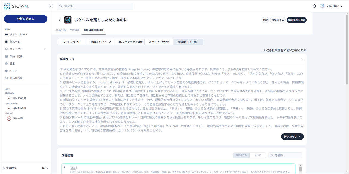Viewport: 349px width, 174px height.
Task: Click 最新作品を追加 button
Action: [297, 20]
